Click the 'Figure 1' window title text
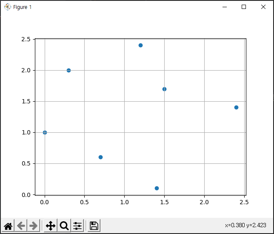This screenshot has width=274, height=234. tap(23, 7)
